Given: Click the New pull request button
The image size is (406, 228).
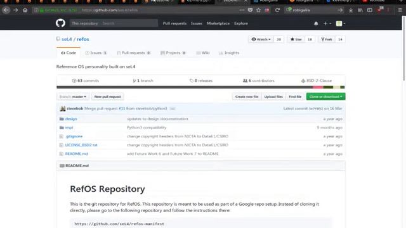Looking at the screenshot, I should click(107, 97).
